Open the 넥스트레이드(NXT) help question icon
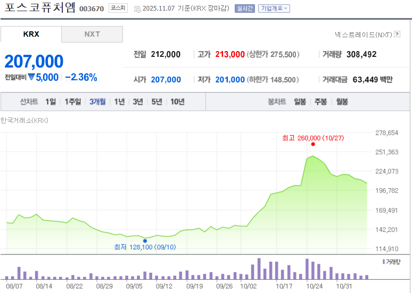Image resolution: width=412 pixels, height=293 pixels. pyautogui.click(x=397, y=34)
